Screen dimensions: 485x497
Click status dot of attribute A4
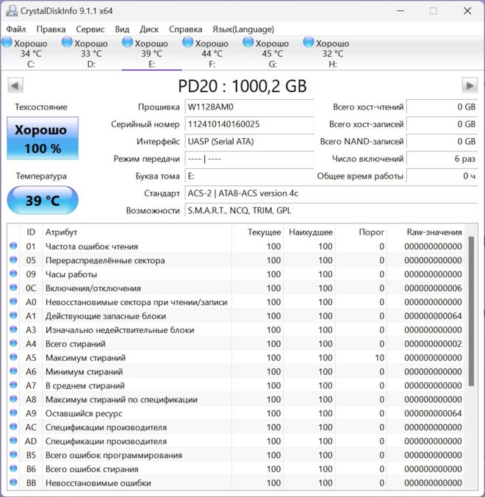click(13, 343)
